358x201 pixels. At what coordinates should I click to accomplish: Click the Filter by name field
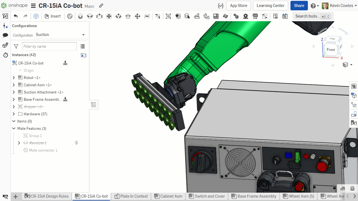[49, 46]
